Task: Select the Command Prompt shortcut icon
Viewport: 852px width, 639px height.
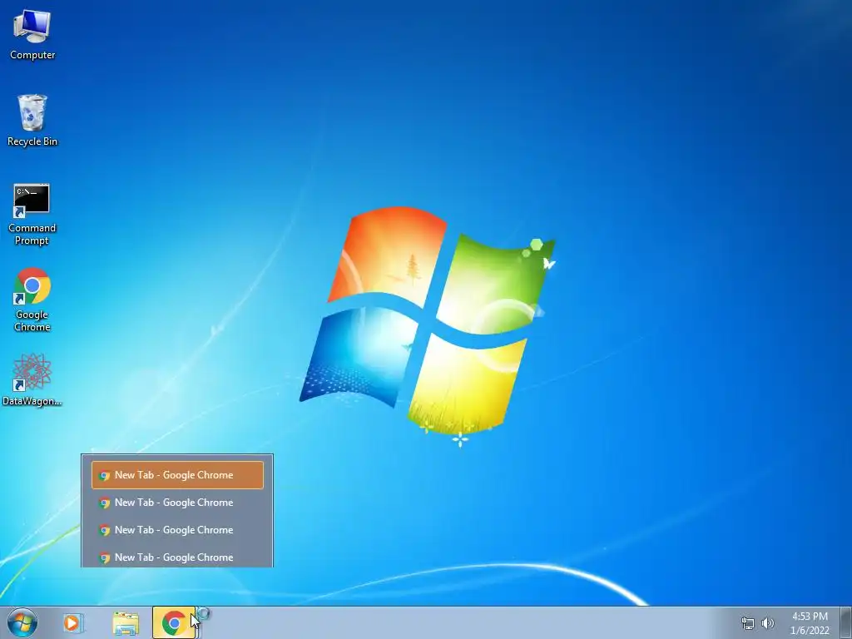Action: tap(32, 215)
